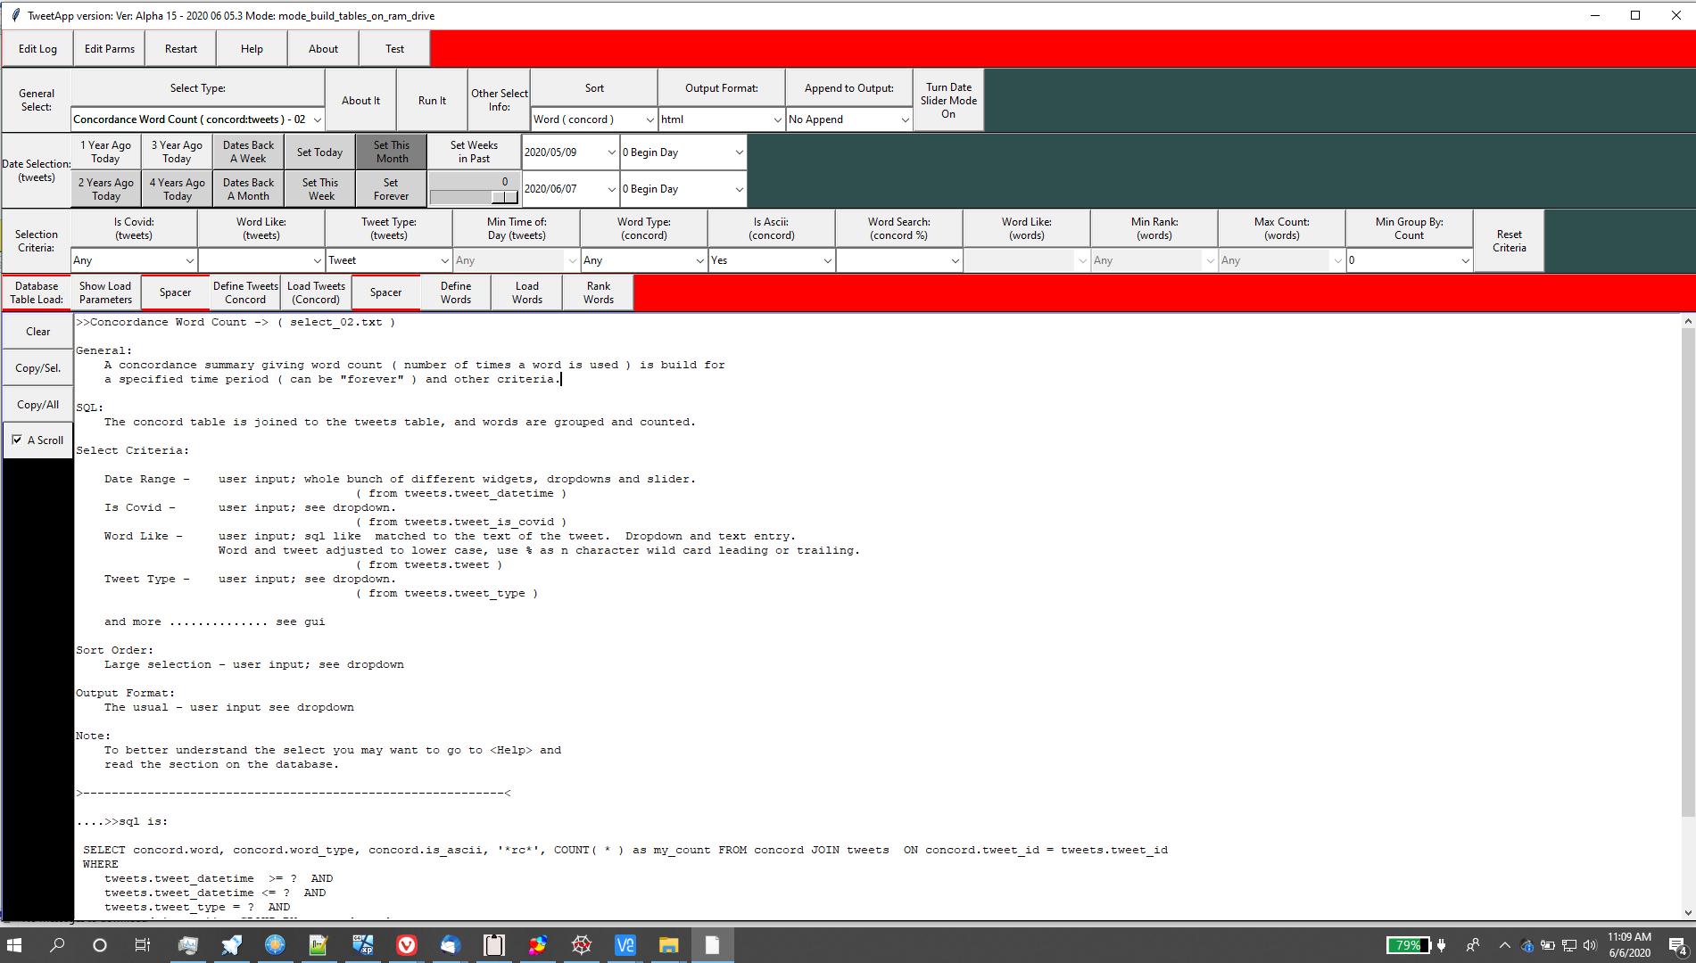This screenshot has height=963, width=1696.
Task: Open the Is Ascii dropdown
Action: [x=827, y=260]
